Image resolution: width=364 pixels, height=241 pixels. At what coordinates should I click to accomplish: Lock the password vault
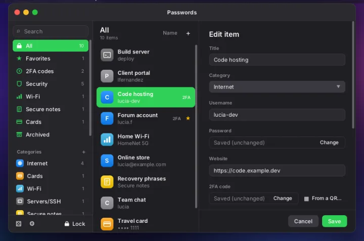pos(75,224)
